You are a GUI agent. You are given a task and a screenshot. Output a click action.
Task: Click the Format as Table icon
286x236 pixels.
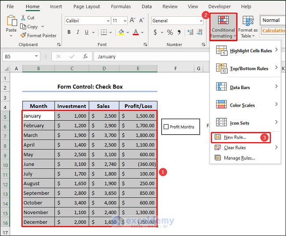[x=248, y=21]
